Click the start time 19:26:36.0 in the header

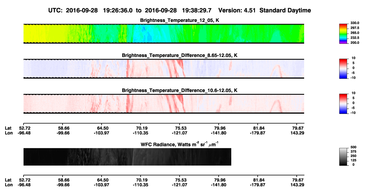118,11
